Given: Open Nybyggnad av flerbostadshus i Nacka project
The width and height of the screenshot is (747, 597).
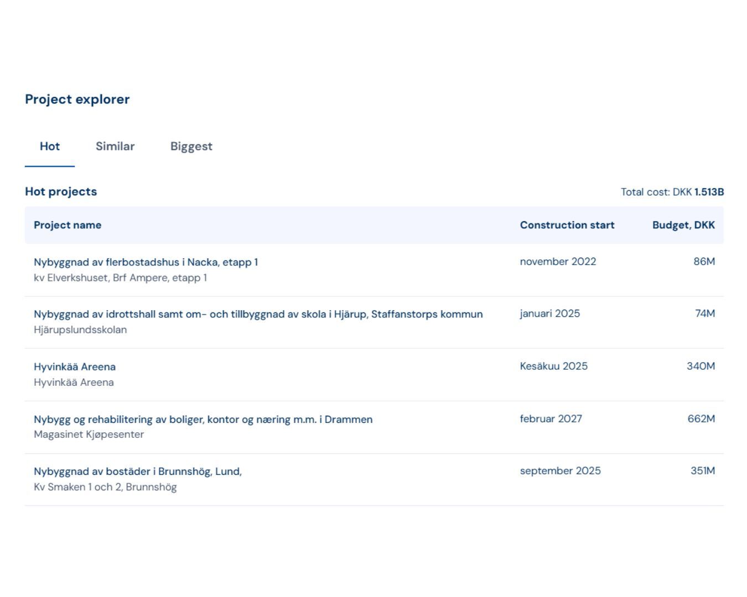Looking at the screenshot, I should point(146,262).
